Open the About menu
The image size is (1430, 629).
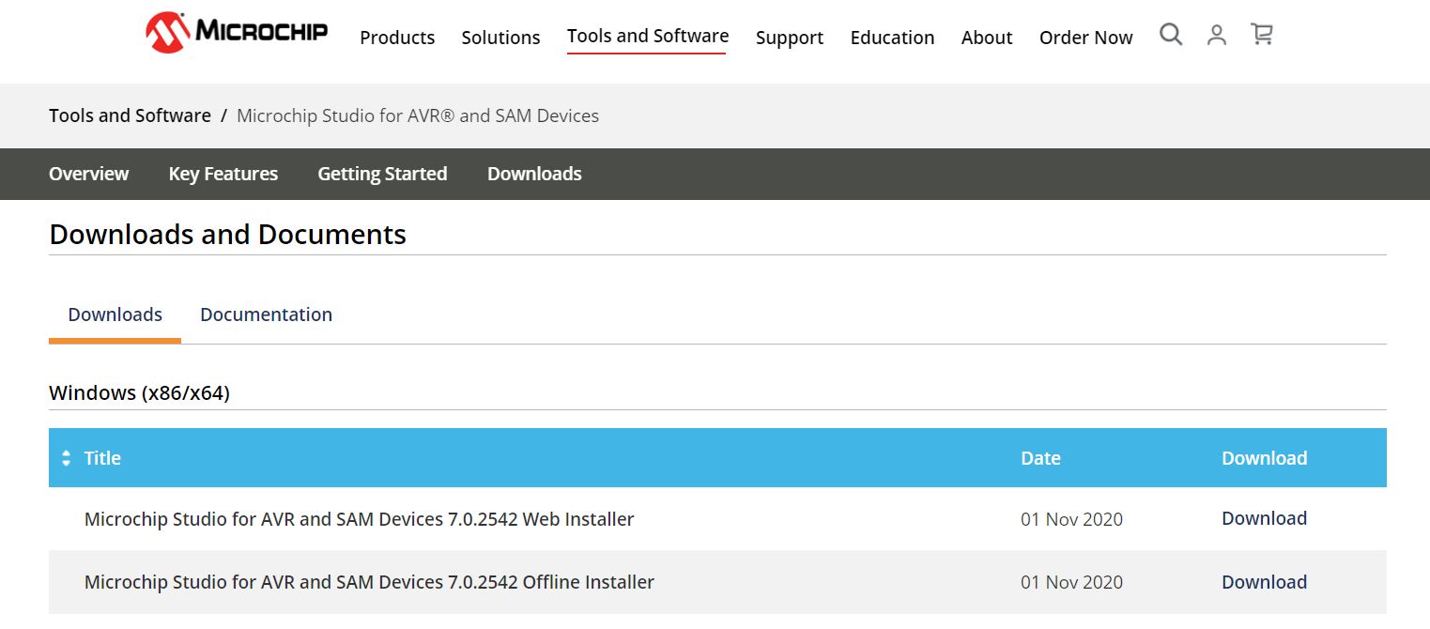pyautogui.click(x=987, y=38)
